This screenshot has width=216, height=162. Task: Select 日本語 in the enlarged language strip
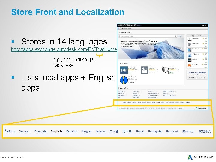pyautogui.click(x=114, y=131)
